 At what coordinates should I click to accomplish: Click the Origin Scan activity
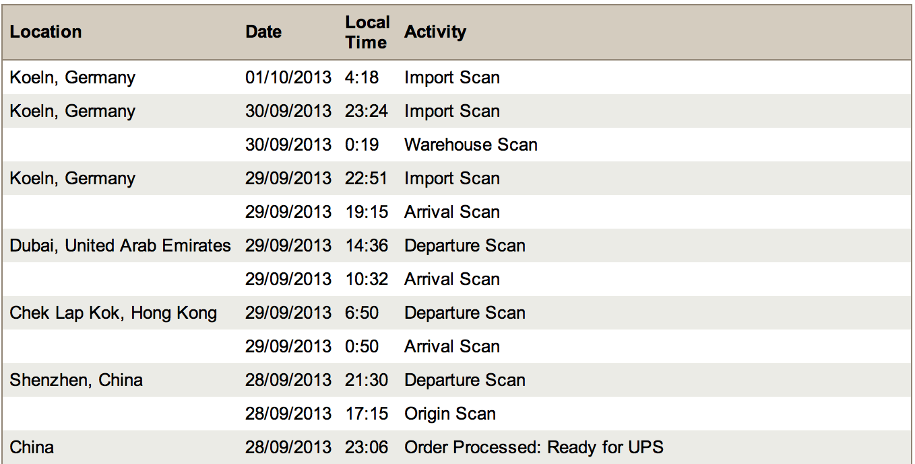(x=450, y=414)
